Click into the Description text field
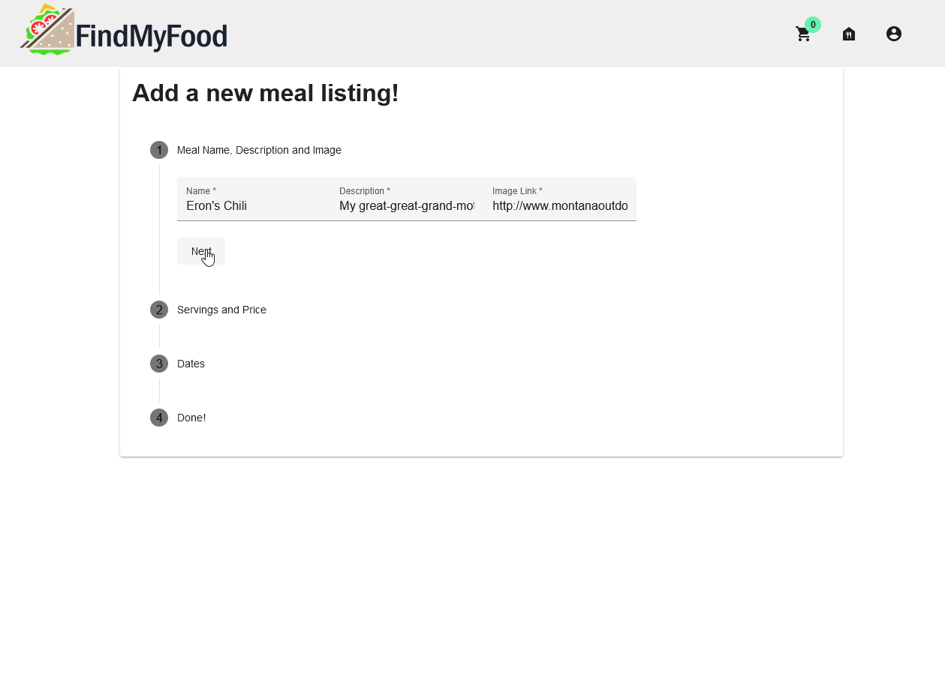Viewport: 945px width, 695px height. pyautogui.click(x=406, y=205)
